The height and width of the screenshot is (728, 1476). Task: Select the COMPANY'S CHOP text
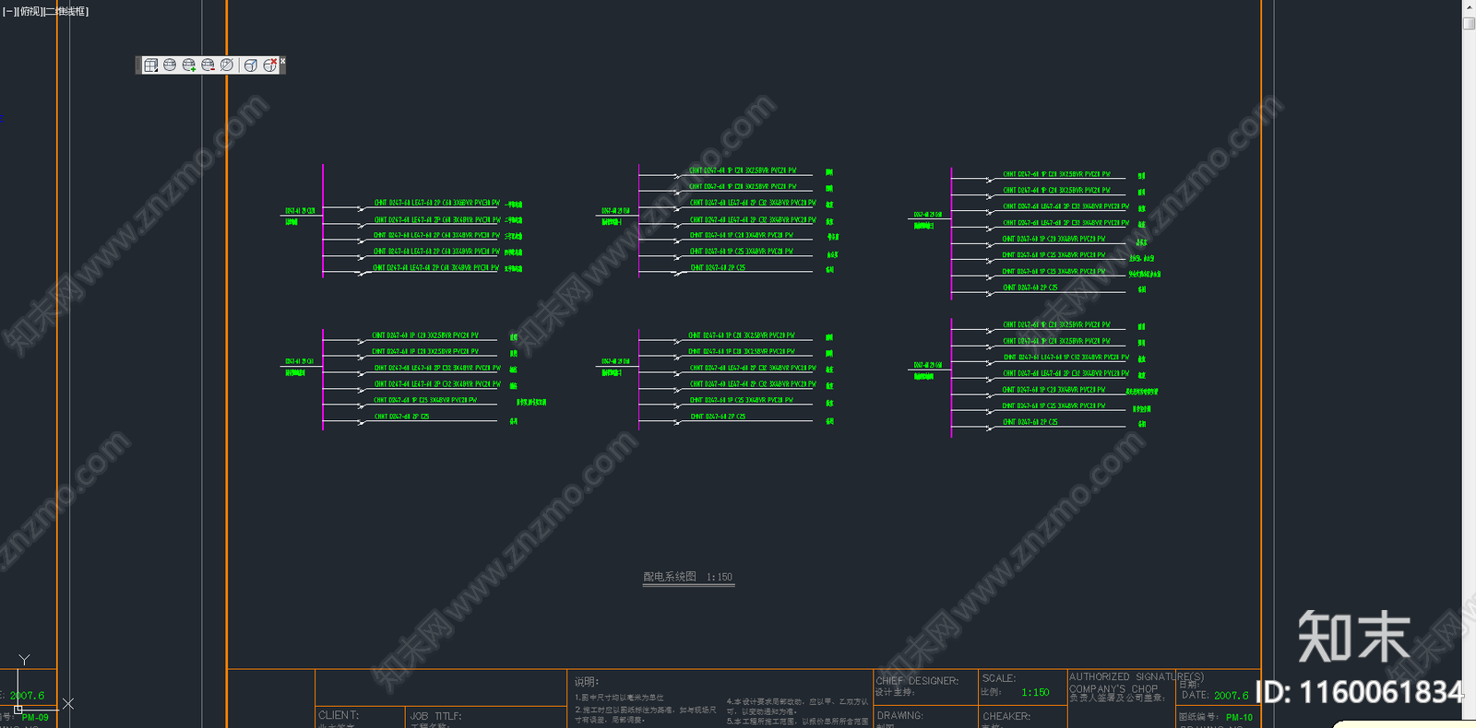pos(1113,688)
